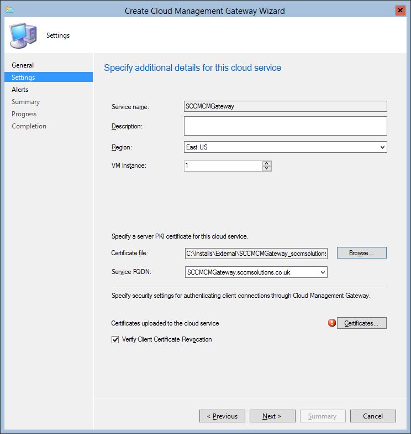Click the VM Instance number field

click(x=223, y=166)
